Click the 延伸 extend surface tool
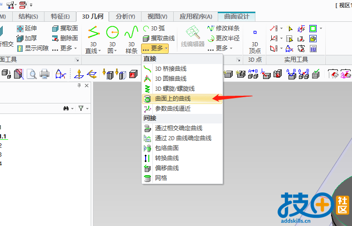The width and height of the screenshot is (352, 226). point(27,28)
